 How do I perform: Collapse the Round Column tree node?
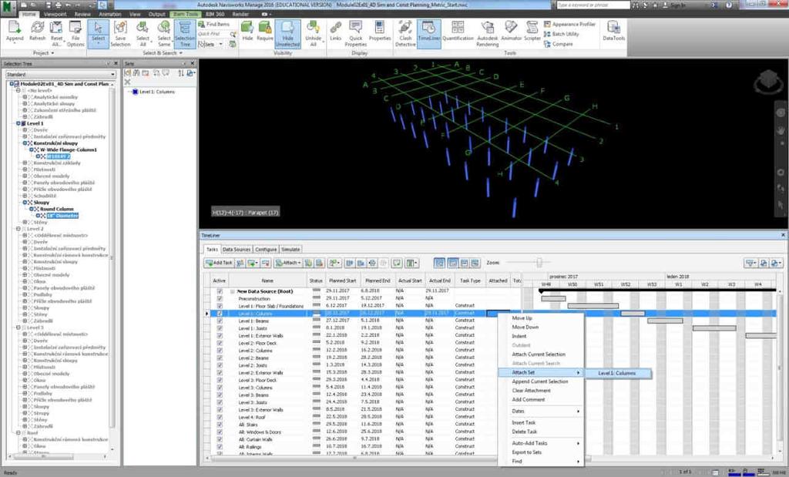[x=31, y=209]
